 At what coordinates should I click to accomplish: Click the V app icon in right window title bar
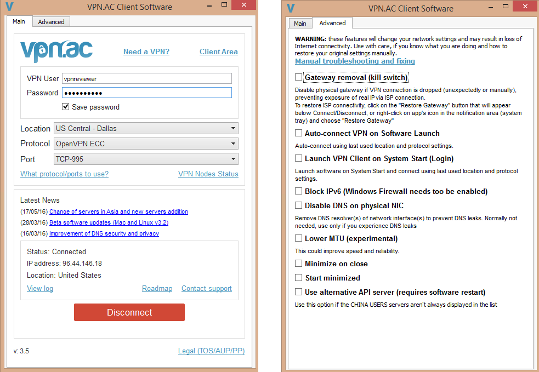coord(291,8)
